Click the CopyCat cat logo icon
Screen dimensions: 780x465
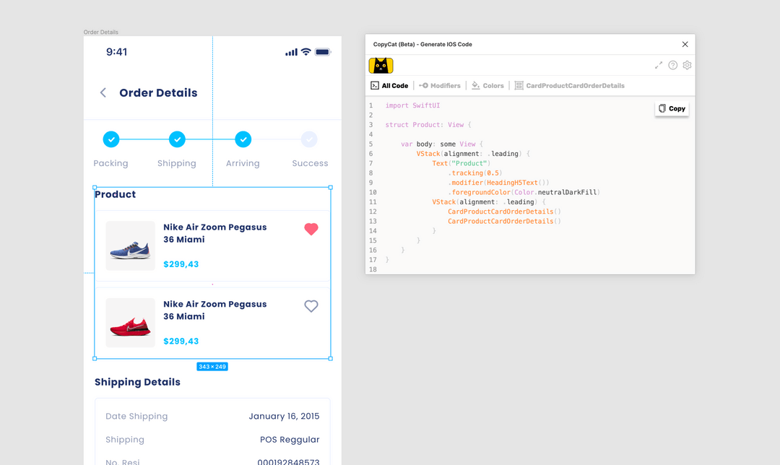pos(381,65)
